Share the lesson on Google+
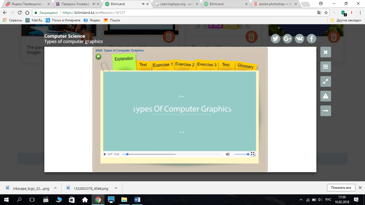365x205 pixels. point(288,39)
